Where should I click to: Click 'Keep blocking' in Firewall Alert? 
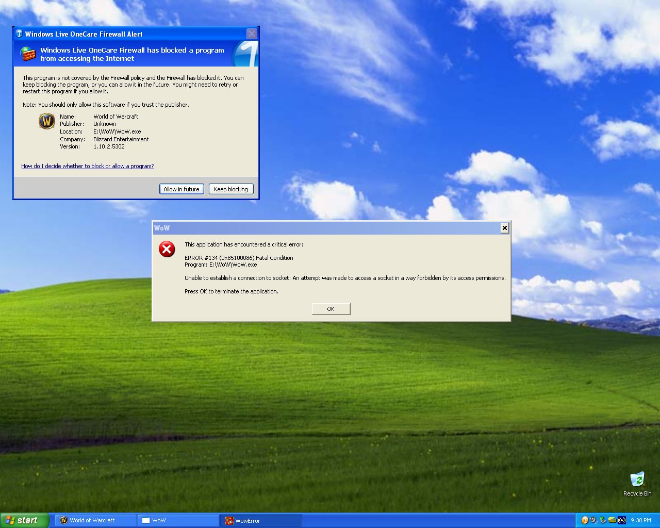pyautogui.click(x=231, y=189)
